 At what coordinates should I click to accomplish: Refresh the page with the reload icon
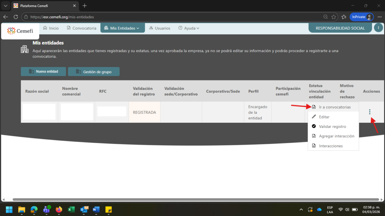click(x=15, y=17)
